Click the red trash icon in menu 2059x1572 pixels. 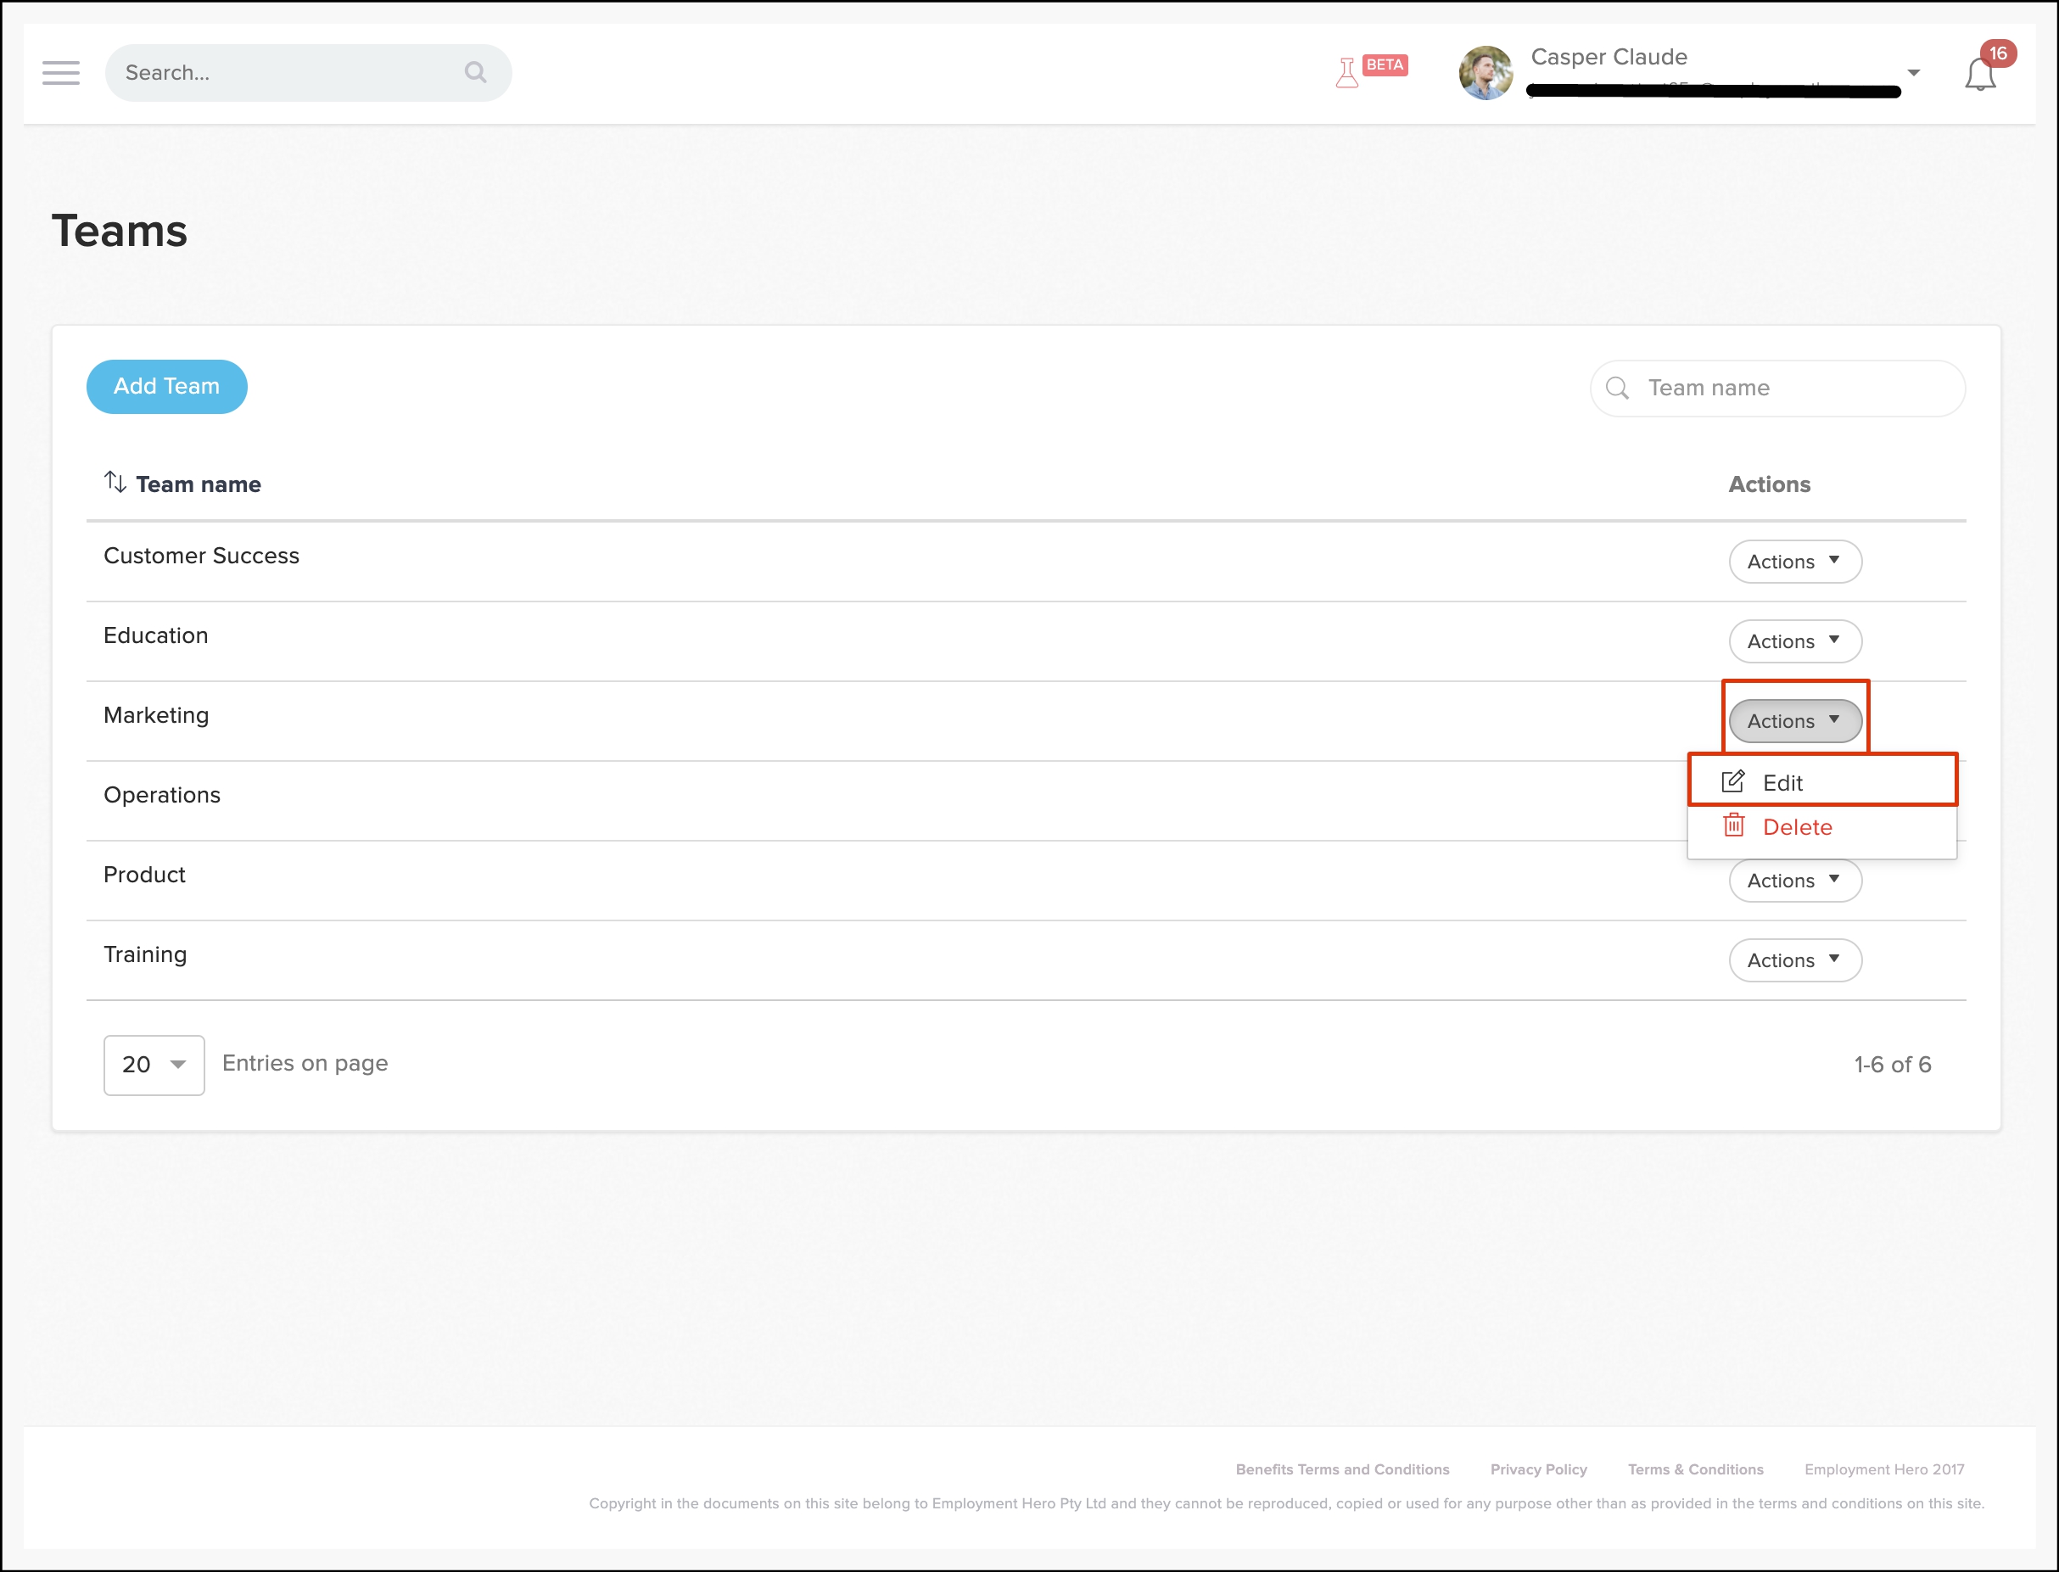pos(1733,825)
